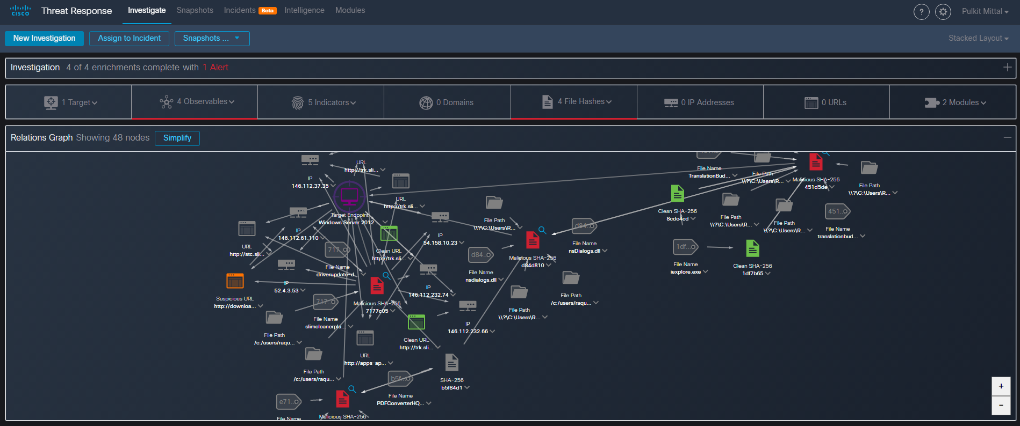Click the Malicious SHA-256 d84d810 file node
The height and width of the screenshot is (426, 1020).
[x=533, y=240]
